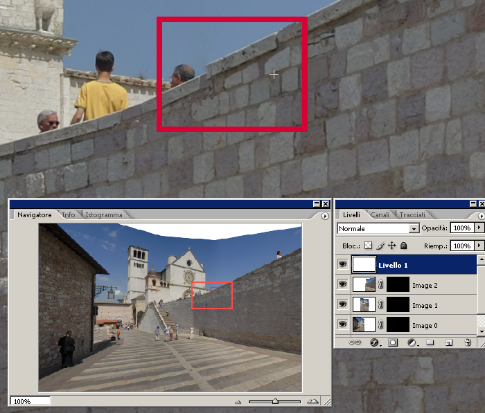This screenshot has height=413, width=485.
Task: Minimize the Navigatore palette
Action: pos(317,204)
